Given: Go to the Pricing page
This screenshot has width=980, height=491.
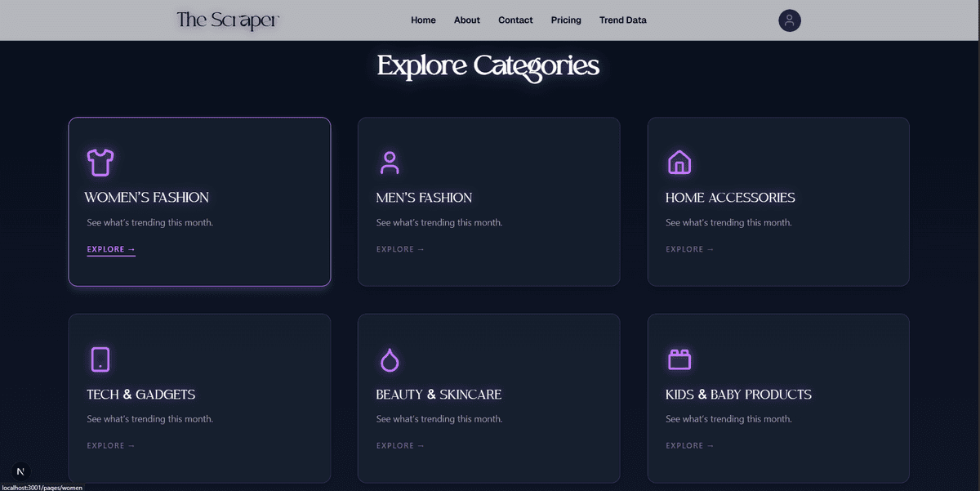Looking at the screenshot, I should 566,20.
